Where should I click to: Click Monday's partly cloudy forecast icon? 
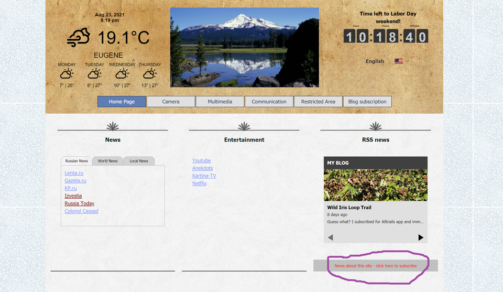pyautogui.click(x=67, y=74)
